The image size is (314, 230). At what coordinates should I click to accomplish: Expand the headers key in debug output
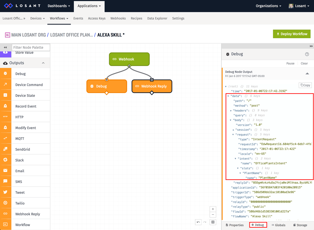click(x=231, y=110)
